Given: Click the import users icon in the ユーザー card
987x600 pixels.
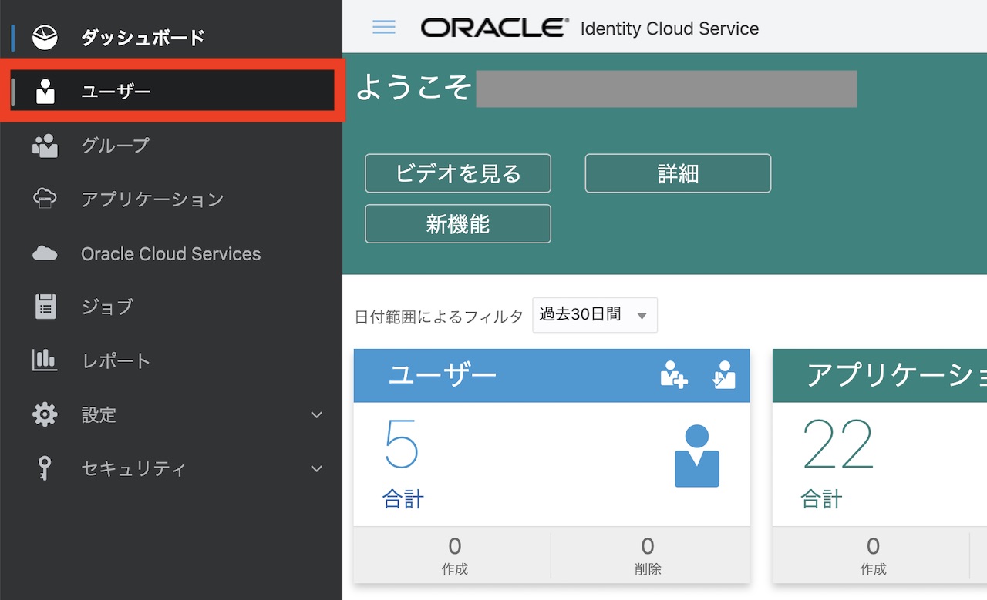Looking at the screenshot, I should click(x=723, y=375).
